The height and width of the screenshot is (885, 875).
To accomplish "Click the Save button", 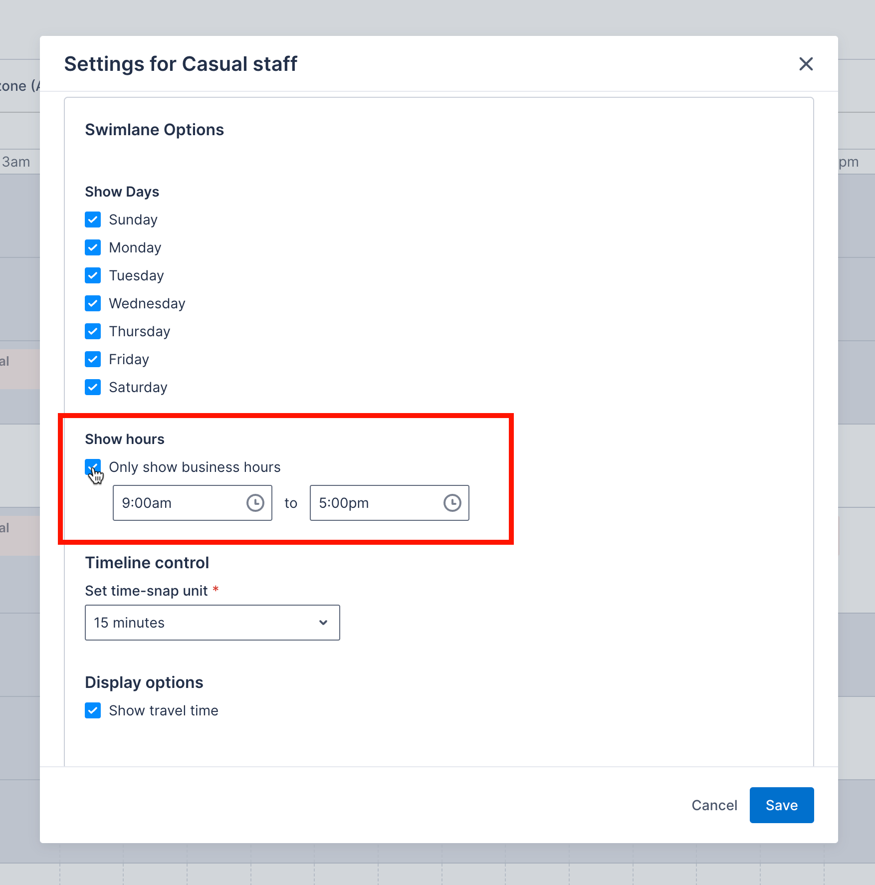I will point(781,805).
